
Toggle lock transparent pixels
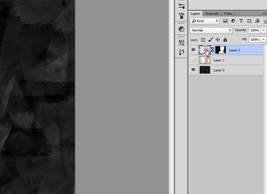[203, 40]
